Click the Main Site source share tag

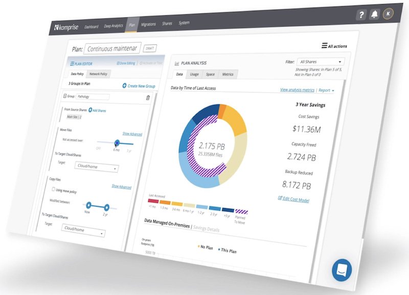tap(74, 117)
